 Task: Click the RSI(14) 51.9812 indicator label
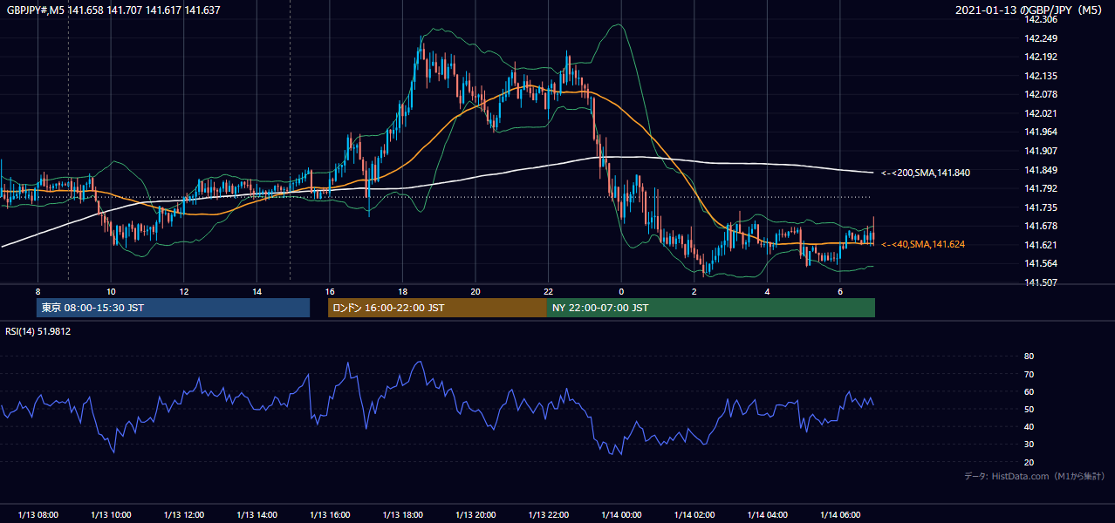pyautogui.click(x=38, y=331)
